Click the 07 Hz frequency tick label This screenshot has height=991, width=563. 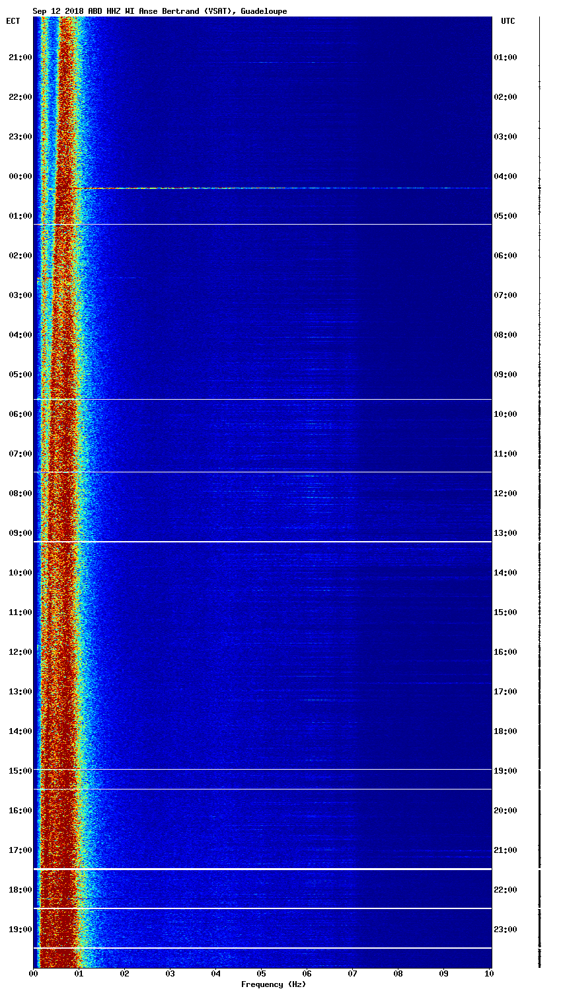352,974
